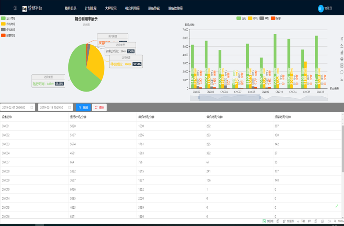Open the chart data view icon
Image resolution: width=344 pixels, height=226 pixels.
(x=342, y=39)
